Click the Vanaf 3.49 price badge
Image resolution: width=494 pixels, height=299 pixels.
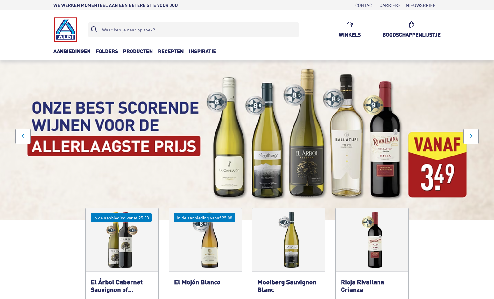click(x=437, y=165)
